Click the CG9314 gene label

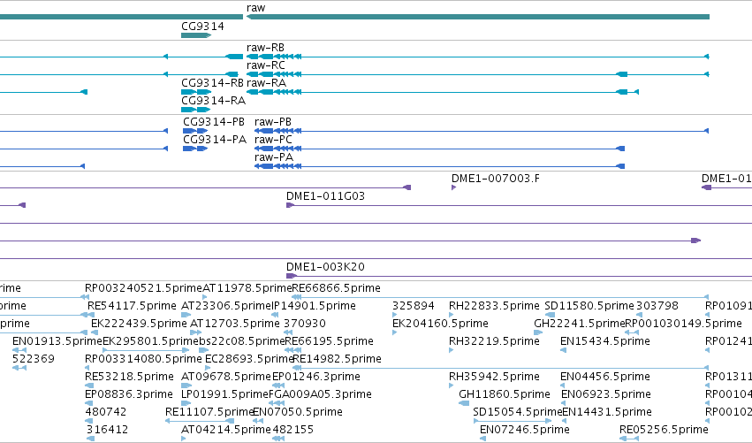(x=202, y=26)
